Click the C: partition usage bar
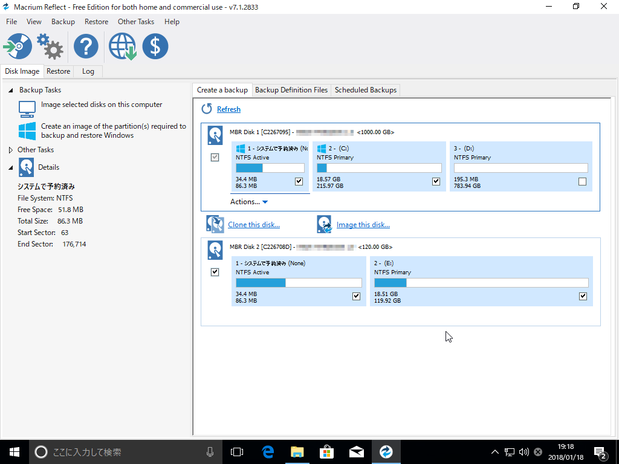The width and height of the screenshot is (619, 464). [x=379, y=168]
